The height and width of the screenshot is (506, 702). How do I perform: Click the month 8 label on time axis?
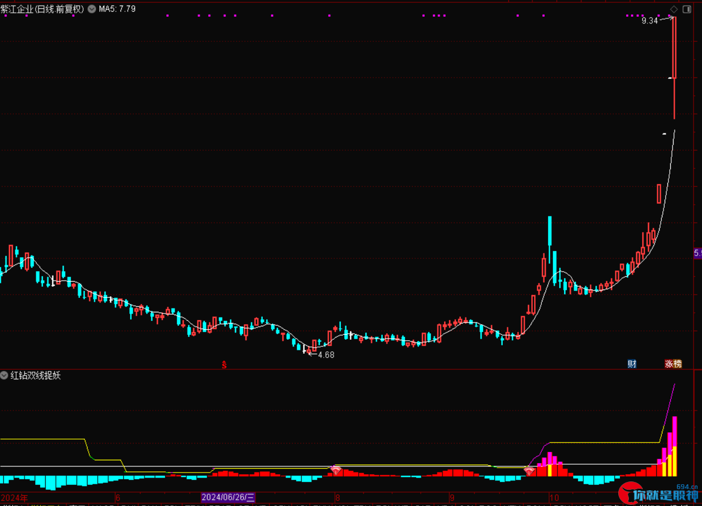point(337,497)
